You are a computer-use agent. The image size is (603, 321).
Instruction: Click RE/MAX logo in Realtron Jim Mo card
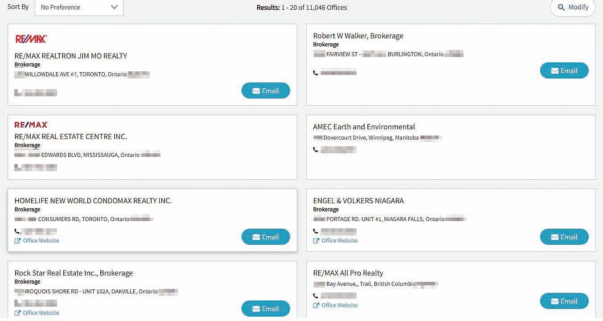point(31,39)
